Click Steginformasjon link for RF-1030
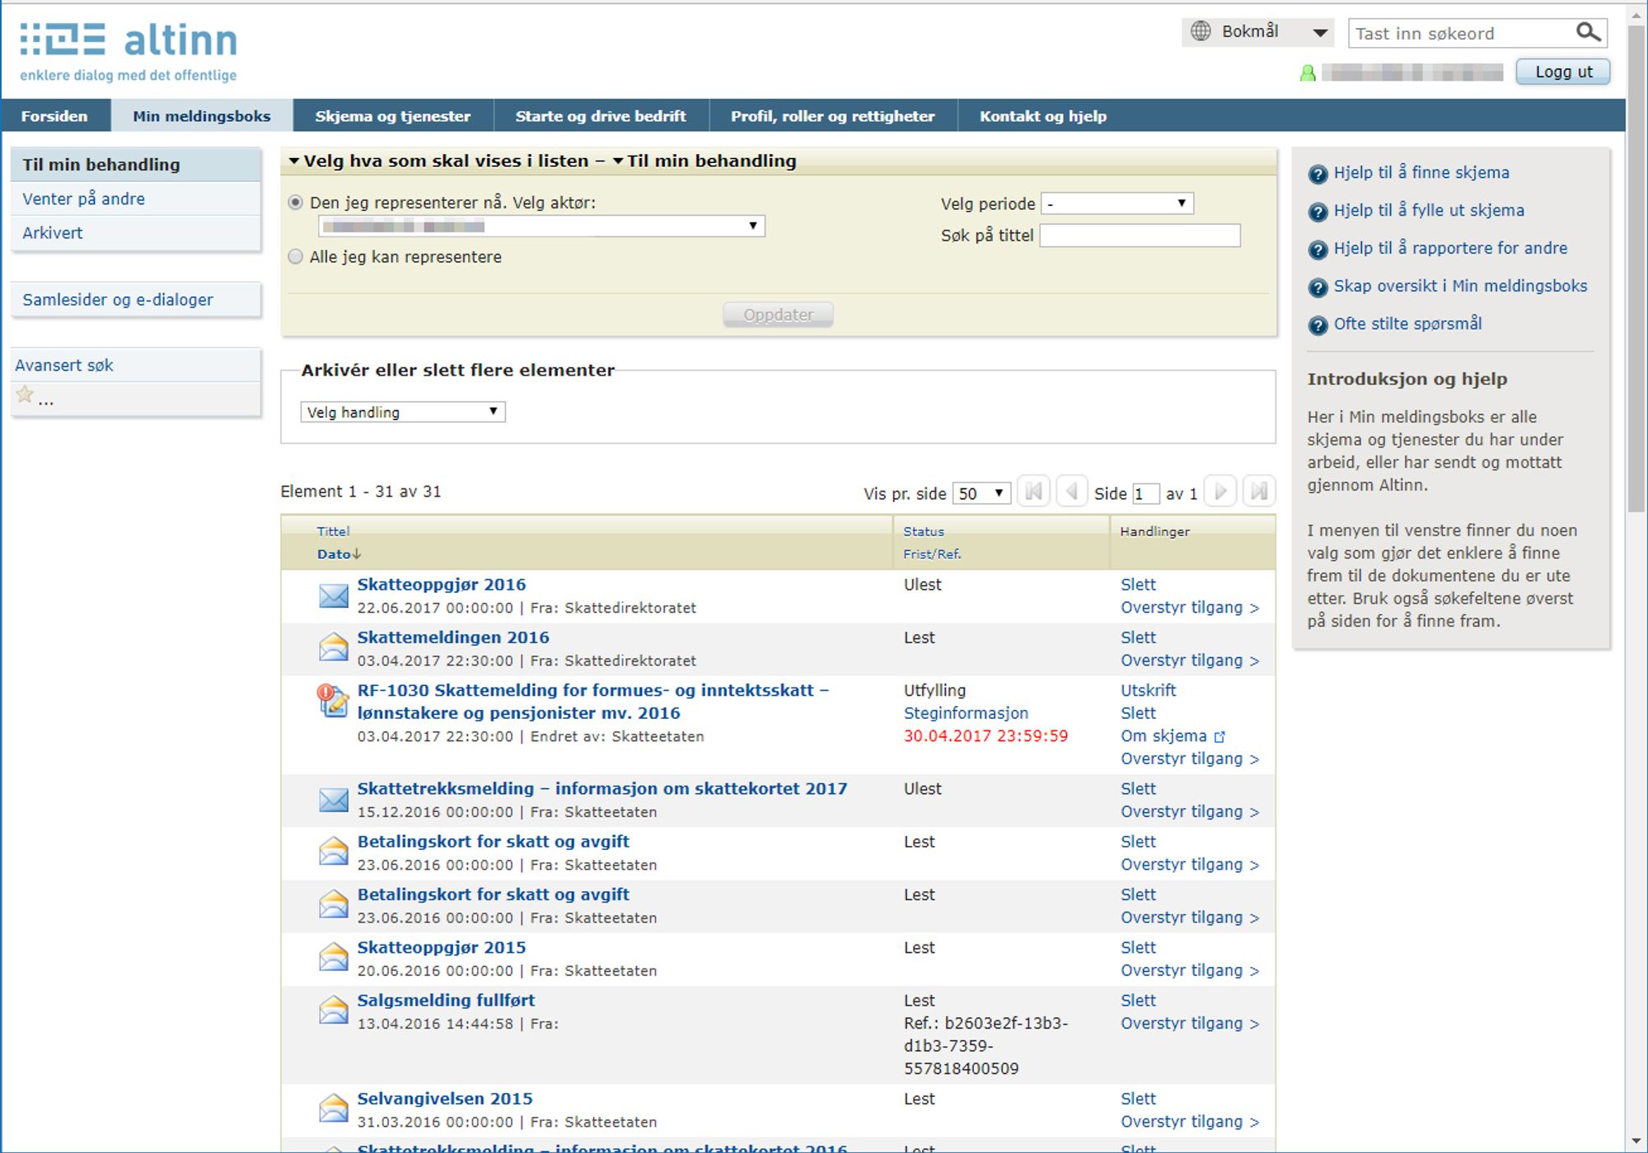This screenshot has height=1153, width=1648. tap(966, 713)
